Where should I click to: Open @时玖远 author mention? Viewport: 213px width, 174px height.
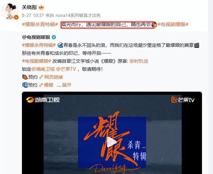click(x=139, y=61)
